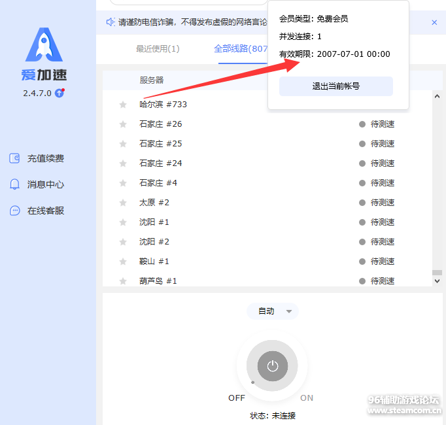Select server 石家庄 #25
The height and width of the screenshot is (425, 446).
(x=160, y=144)
